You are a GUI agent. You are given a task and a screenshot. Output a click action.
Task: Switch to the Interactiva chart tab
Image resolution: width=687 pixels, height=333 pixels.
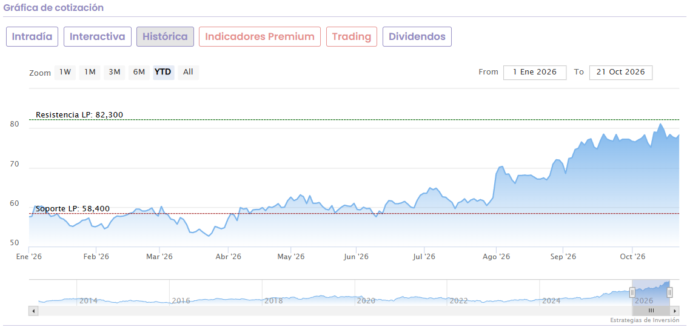98,36
